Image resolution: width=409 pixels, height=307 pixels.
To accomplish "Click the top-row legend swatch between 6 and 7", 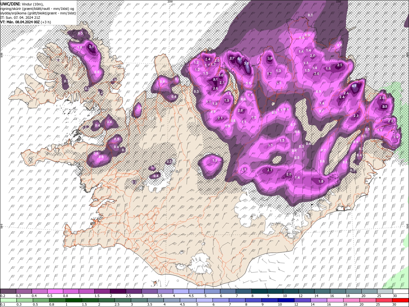I will [x=228, y=291].
